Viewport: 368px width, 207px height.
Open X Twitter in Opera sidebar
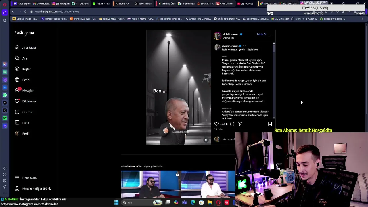(5, 110)
